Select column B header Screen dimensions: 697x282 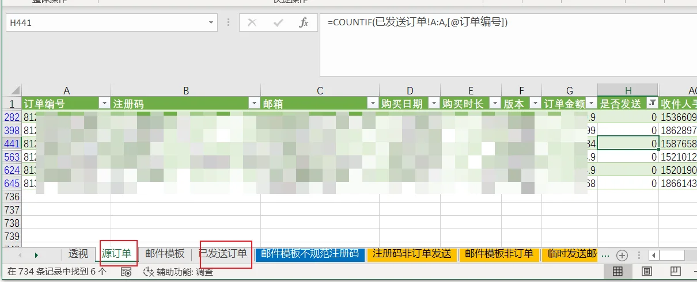click(186, 90)
